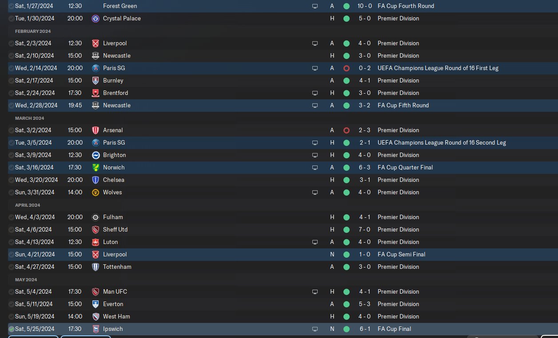
Task: Toggle the checkmark beside Sat, 5/25/2024 fixture
Action: click(x=12, y=329)
